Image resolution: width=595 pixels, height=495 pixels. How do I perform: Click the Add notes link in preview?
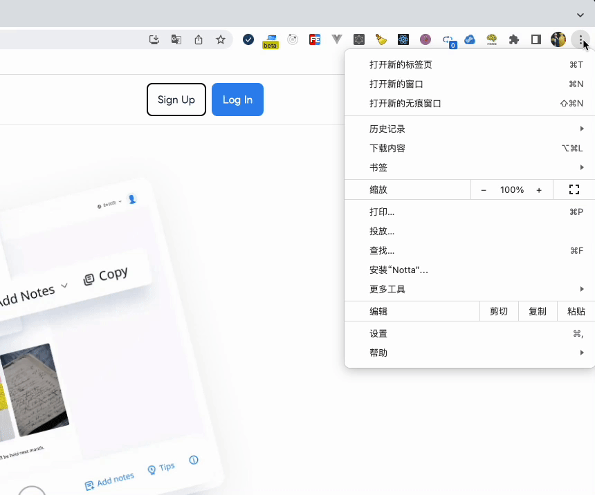point(109,482)
